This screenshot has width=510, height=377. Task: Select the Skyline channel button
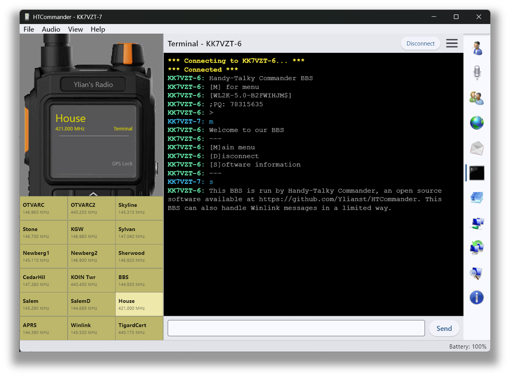tap(139, 208)
